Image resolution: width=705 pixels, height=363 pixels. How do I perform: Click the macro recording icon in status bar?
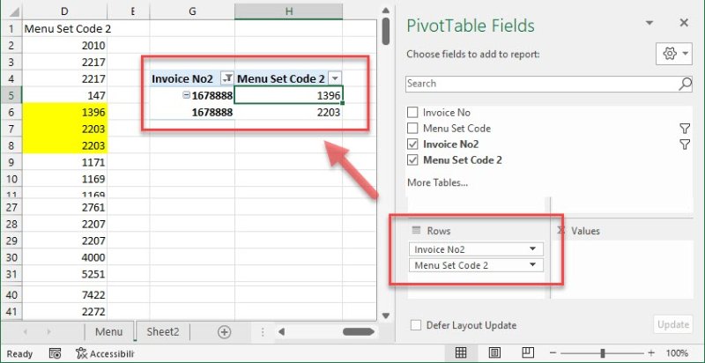(x=55, y=353)
